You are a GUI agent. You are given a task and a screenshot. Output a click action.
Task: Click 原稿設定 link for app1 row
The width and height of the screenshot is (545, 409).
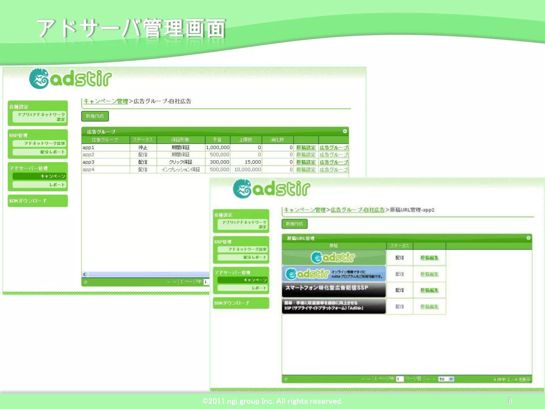pos(306,147)
